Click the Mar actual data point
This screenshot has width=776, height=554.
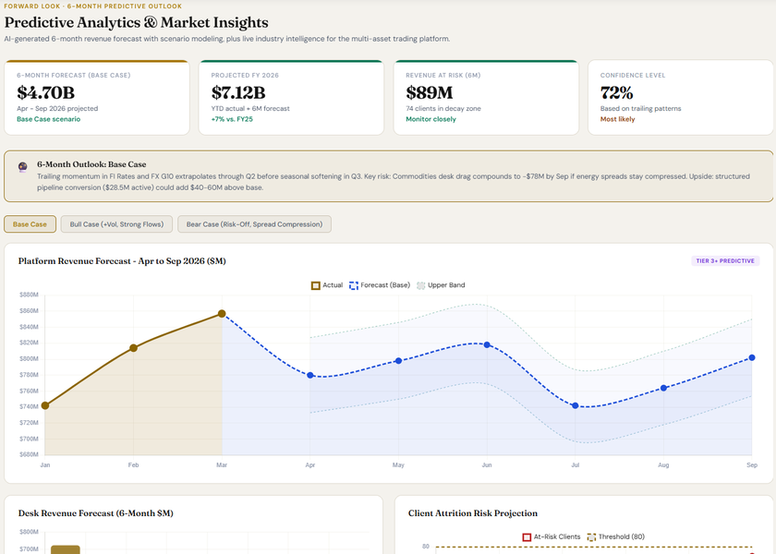(222, 314)
